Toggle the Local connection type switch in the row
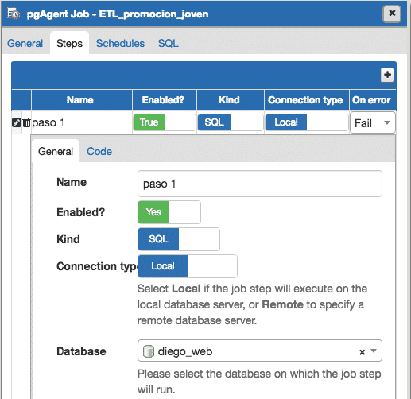411x399 pixels. click(x=307, y=122)
